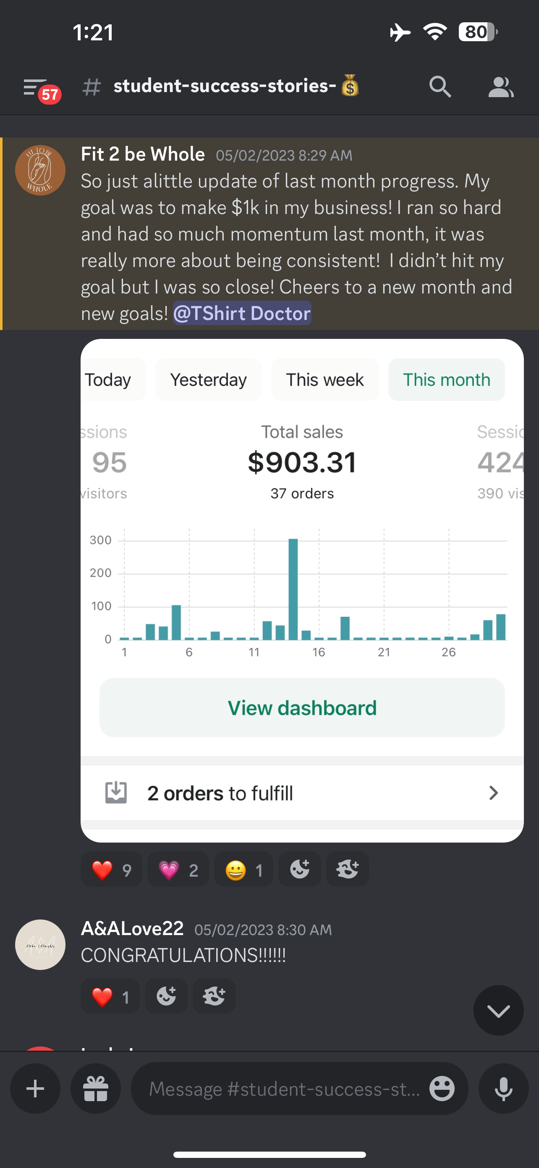
Task: Select the This month tab
Action: (x=446, y=380)
